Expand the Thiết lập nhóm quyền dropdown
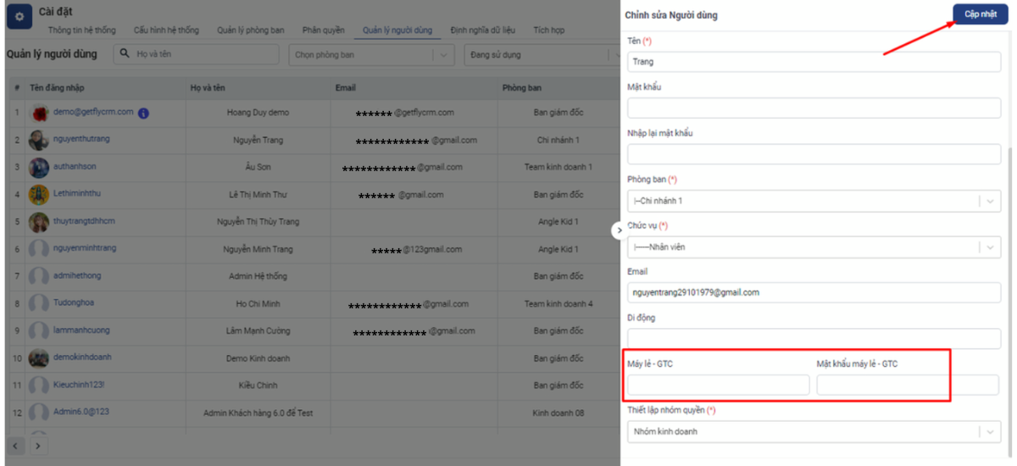The image size is (1017, 466). [x=989, y=432]
